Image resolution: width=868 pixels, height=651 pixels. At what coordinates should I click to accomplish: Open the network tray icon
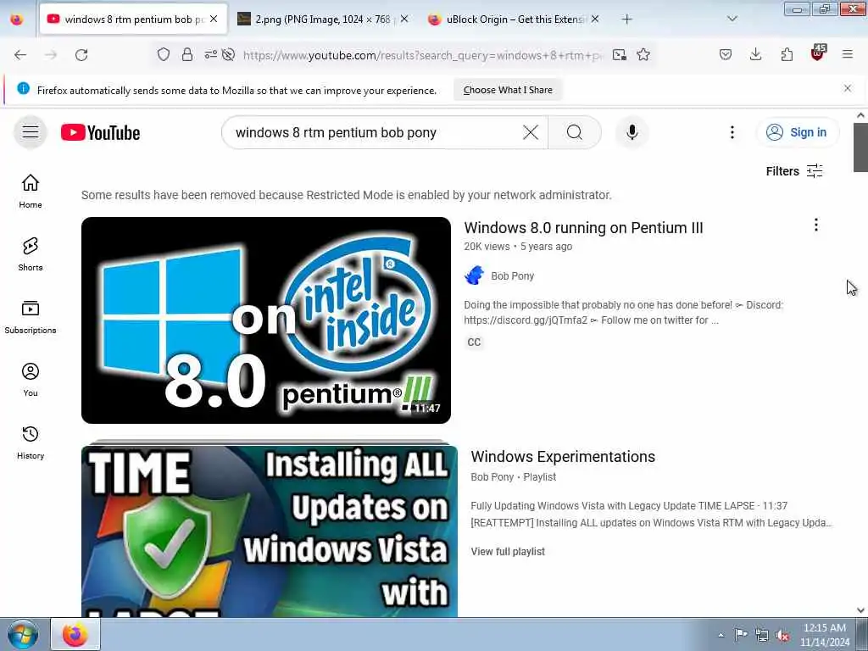point(762,635)
